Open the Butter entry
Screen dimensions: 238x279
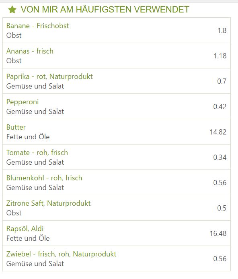(16, 127)
